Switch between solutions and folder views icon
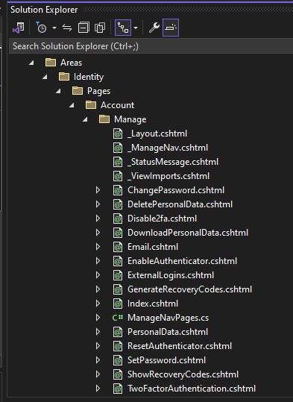 [x=19, y=28]
